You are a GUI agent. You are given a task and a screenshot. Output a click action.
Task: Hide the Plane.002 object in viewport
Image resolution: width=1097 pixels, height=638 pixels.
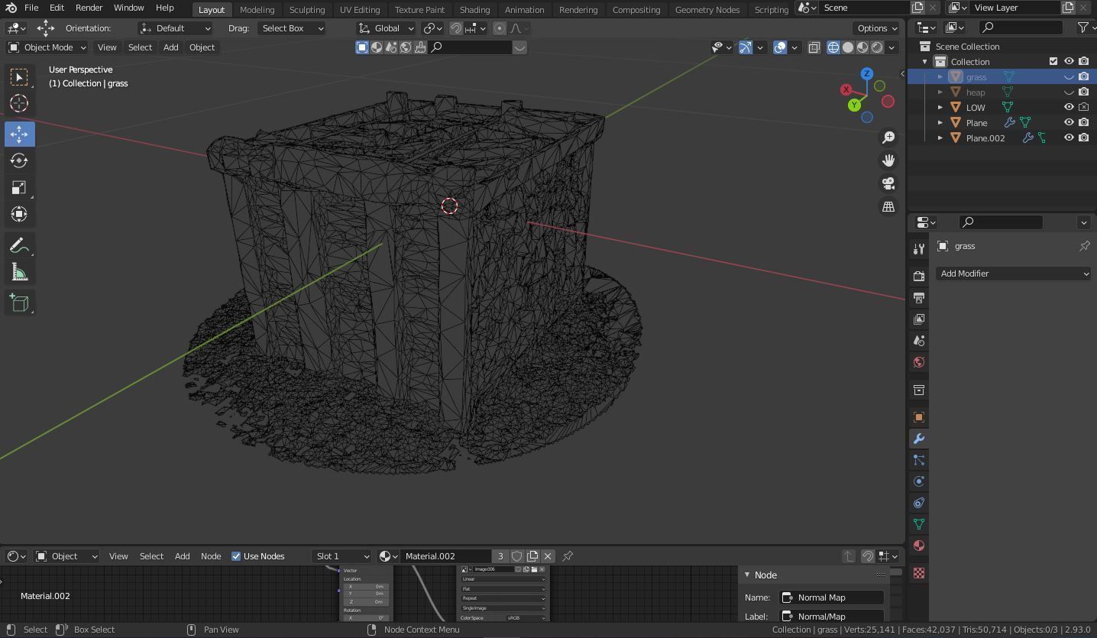(1069, 138)
